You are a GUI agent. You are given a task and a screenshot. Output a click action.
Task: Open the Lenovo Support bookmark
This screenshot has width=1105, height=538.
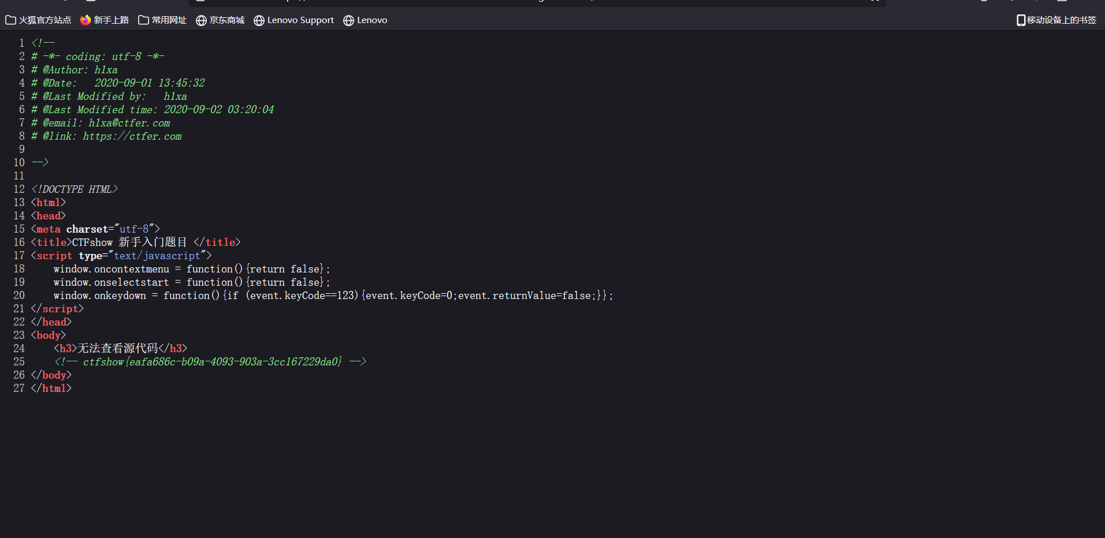(293, 20)
